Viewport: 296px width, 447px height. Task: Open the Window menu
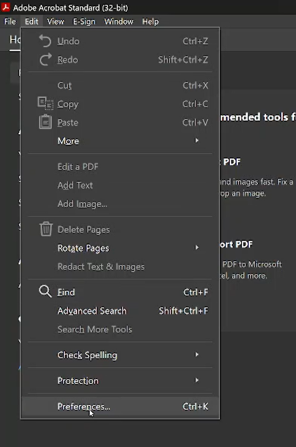pos(118,22)
